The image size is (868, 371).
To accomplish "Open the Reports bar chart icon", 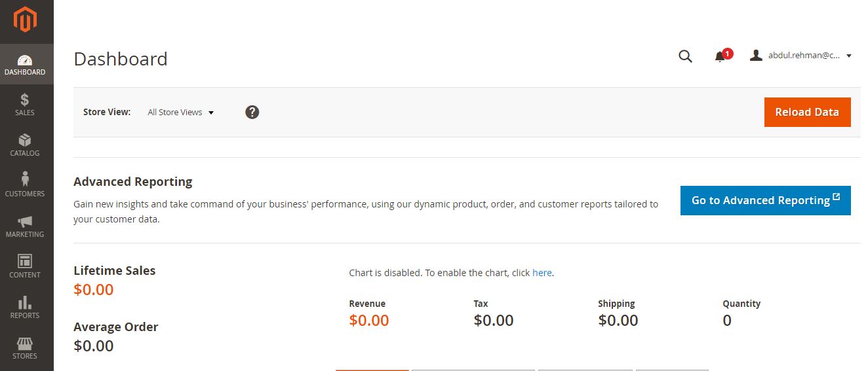I will pyautogui.click(x=25, y=302).
